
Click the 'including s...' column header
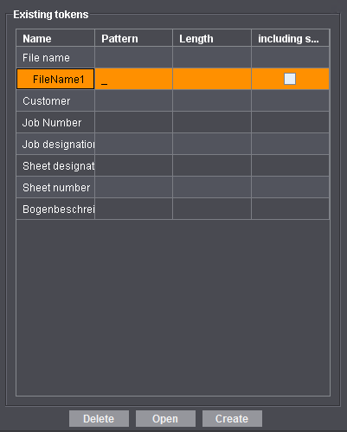point(290,38)
